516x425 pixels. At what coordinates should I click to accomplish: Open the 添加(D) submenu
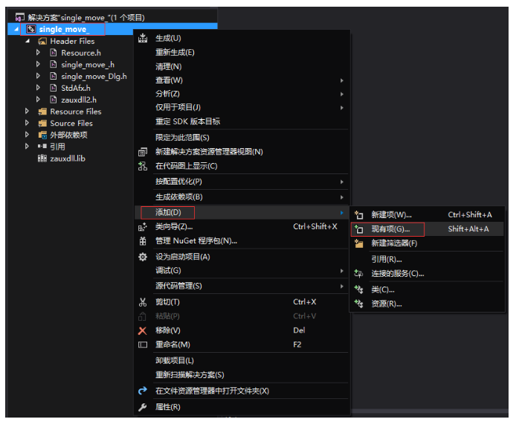click(x=242, y=213)
